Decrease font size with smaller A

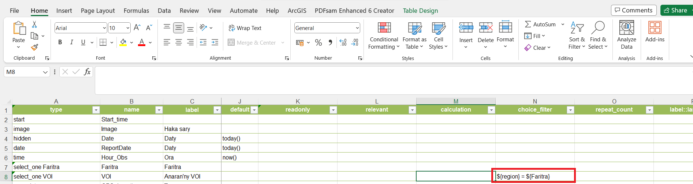pyautogui.click(x=149, y=28)
